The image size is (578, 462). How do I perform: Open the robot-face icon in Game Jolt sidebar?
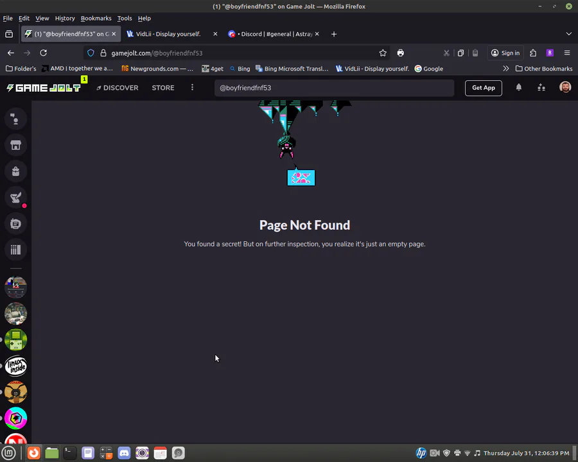15,224
